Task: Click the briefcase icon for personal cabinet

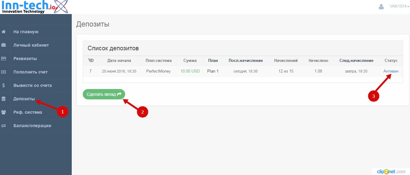Action: point(4,45)
